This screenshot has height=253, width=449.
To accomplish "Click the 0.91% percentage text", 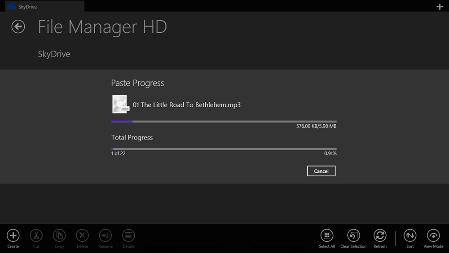I will pos(330,153).
